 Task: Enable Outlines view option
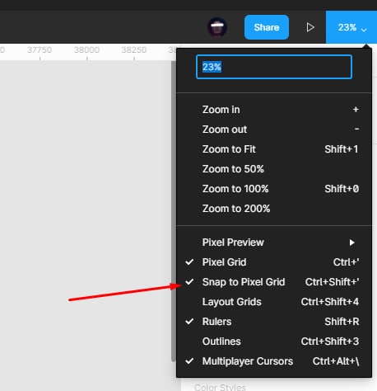[x=274, y=342]
